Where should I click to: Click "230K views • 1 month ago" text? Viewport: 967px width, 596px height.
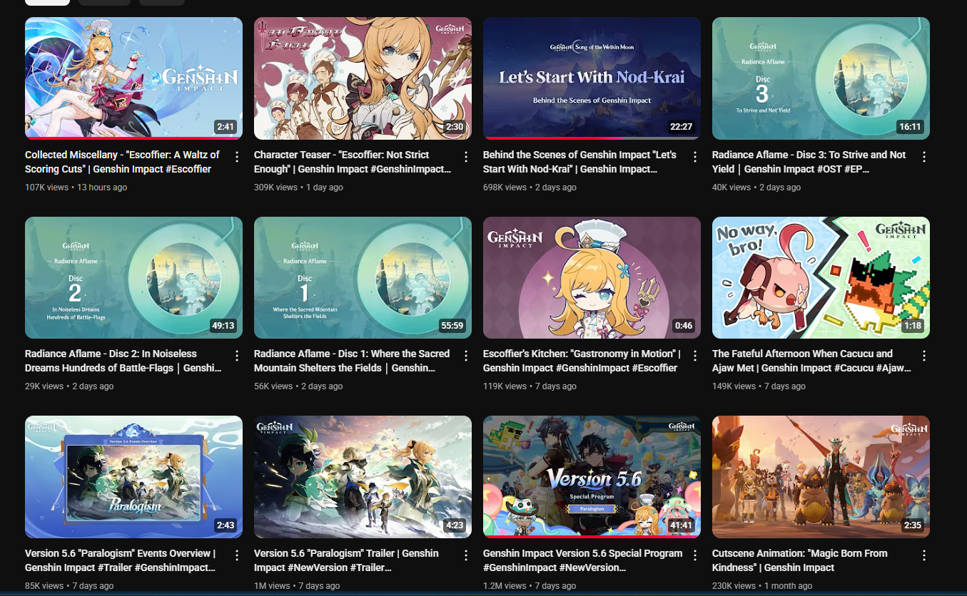pos(762,586)
